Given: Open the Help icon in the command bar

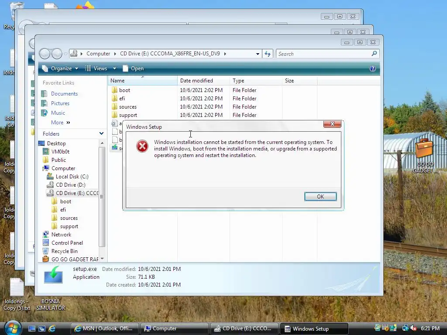Looking at the screenshot, I should click(373, 68).
